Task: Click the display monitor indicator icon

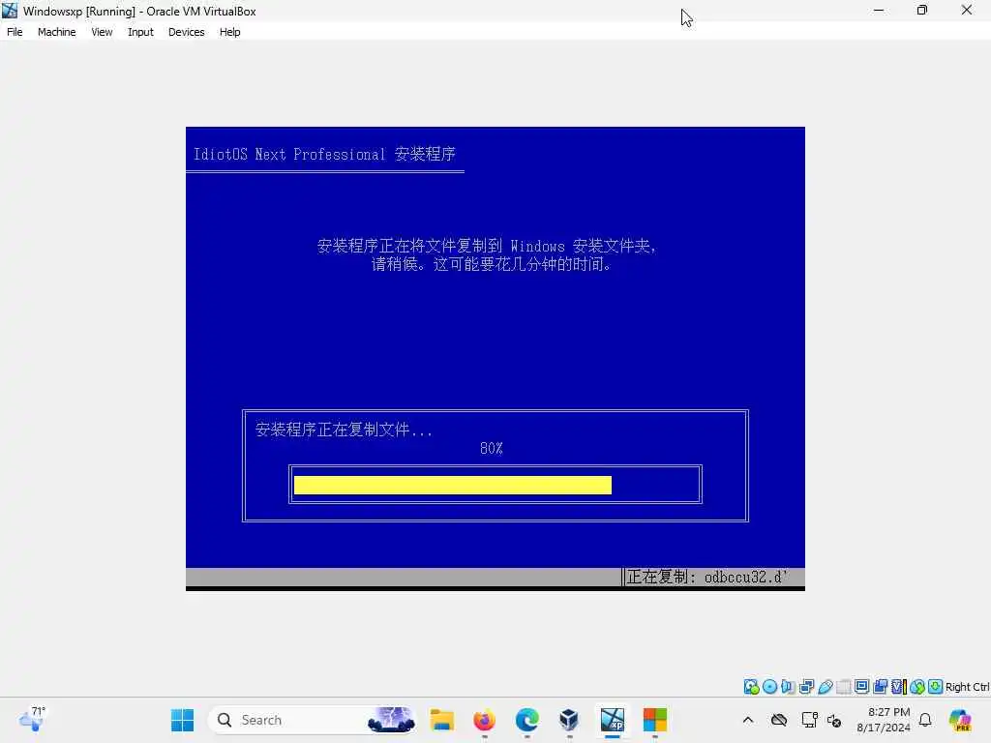Action: (861, 687)
